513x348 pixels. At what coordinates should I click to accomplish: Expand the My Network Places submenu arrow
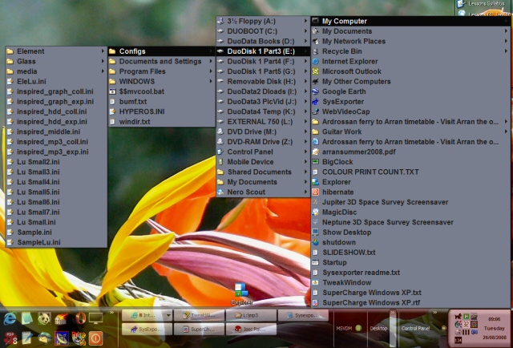506,41
